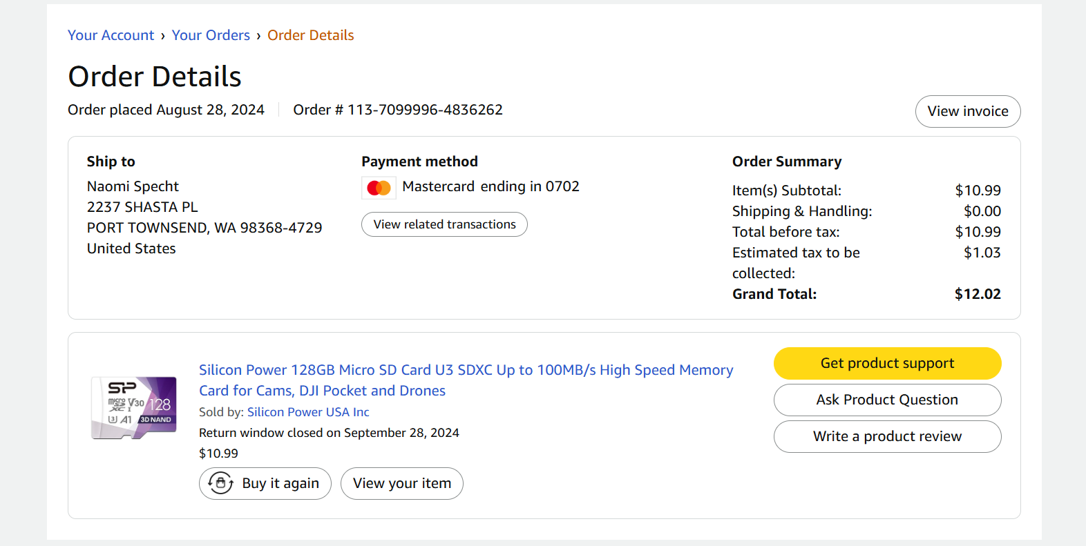Choose Write a product review
The image size is (1086, 546).
tap(887, 436)
